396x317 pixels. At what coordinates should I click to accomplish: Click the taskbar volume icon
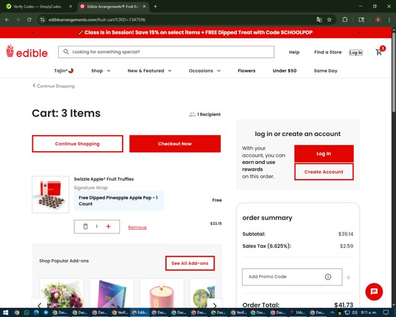coord(355,313)
